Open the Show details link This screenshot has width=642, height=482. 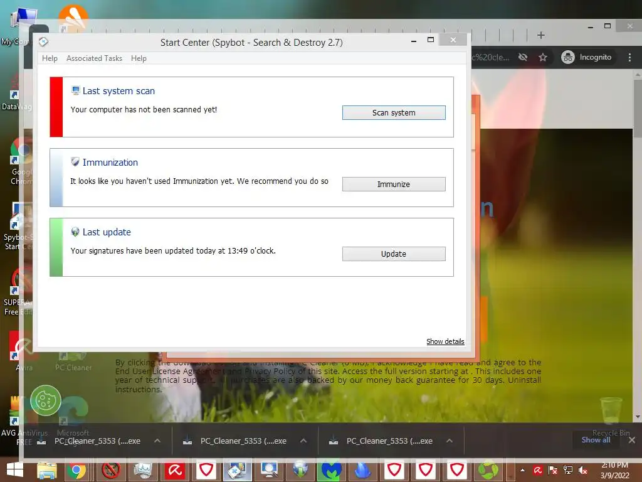click(x=445, y=341)
